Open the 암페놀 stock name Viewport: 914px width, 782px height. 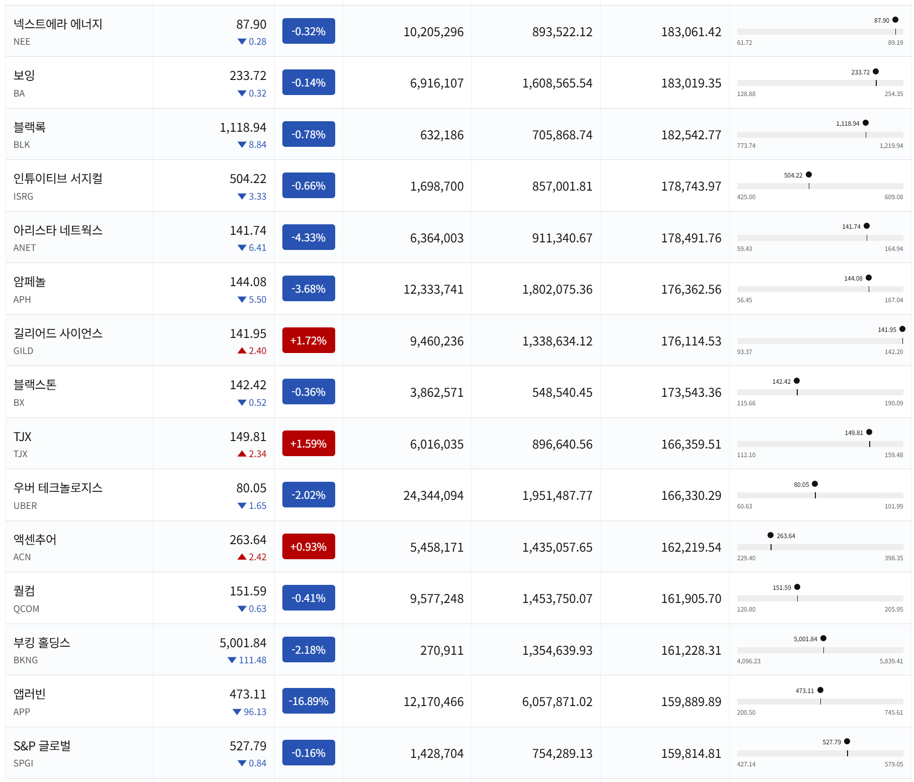click(30, 282)
